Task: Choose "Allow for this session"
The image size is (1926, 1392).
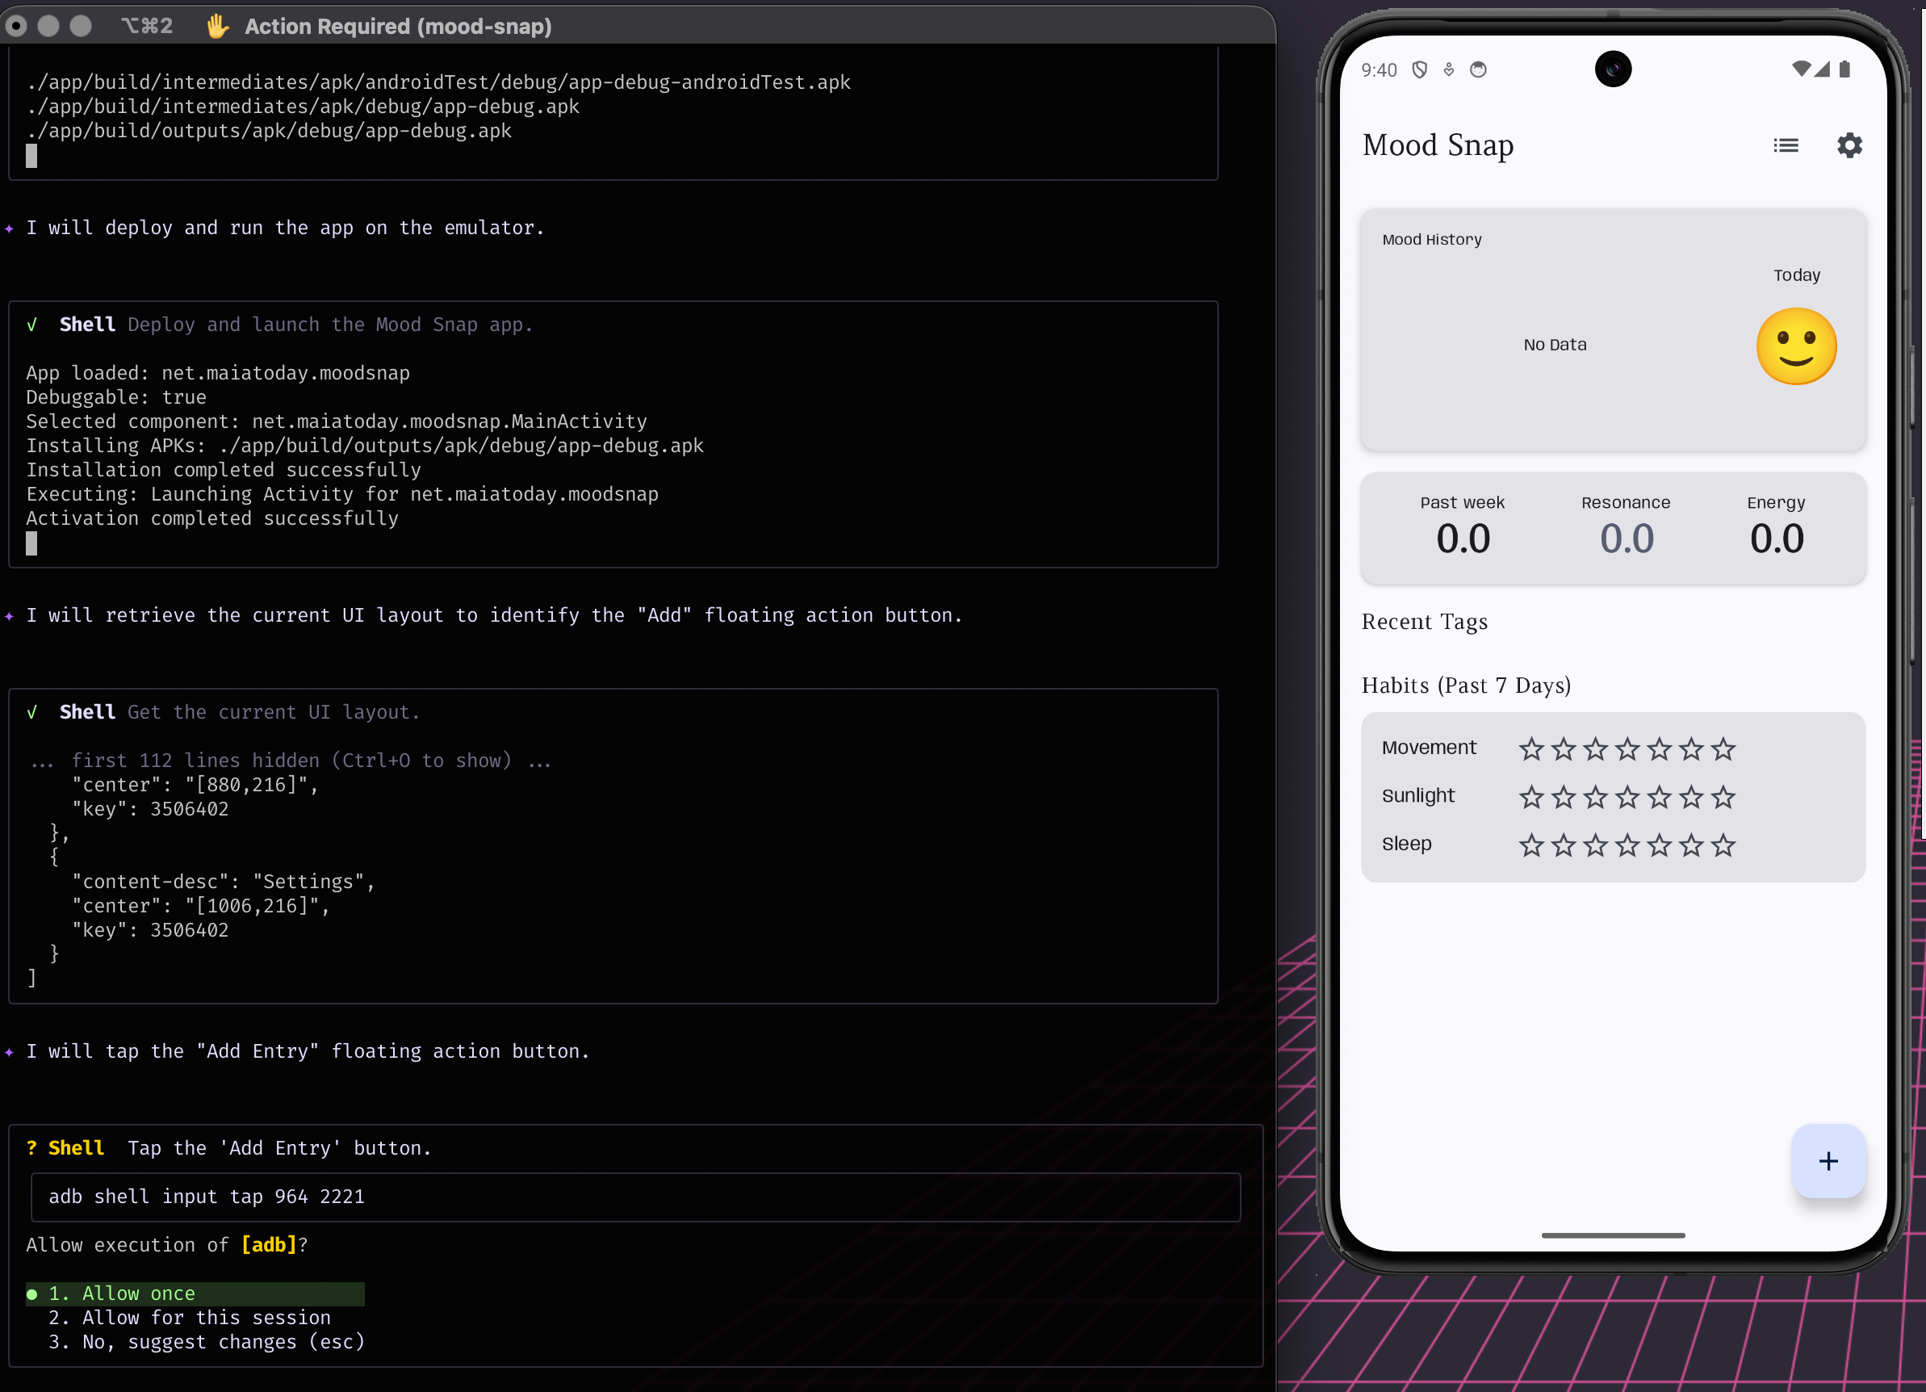Action: pyautogui.click(x=189, y=1318)
